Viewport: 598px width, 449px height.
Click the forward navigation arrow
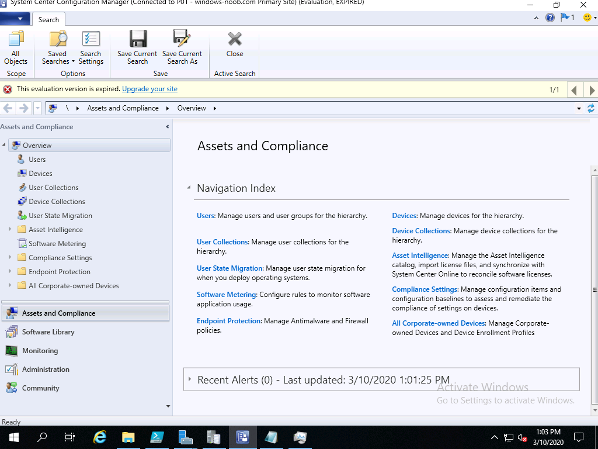tap(23, 108)
